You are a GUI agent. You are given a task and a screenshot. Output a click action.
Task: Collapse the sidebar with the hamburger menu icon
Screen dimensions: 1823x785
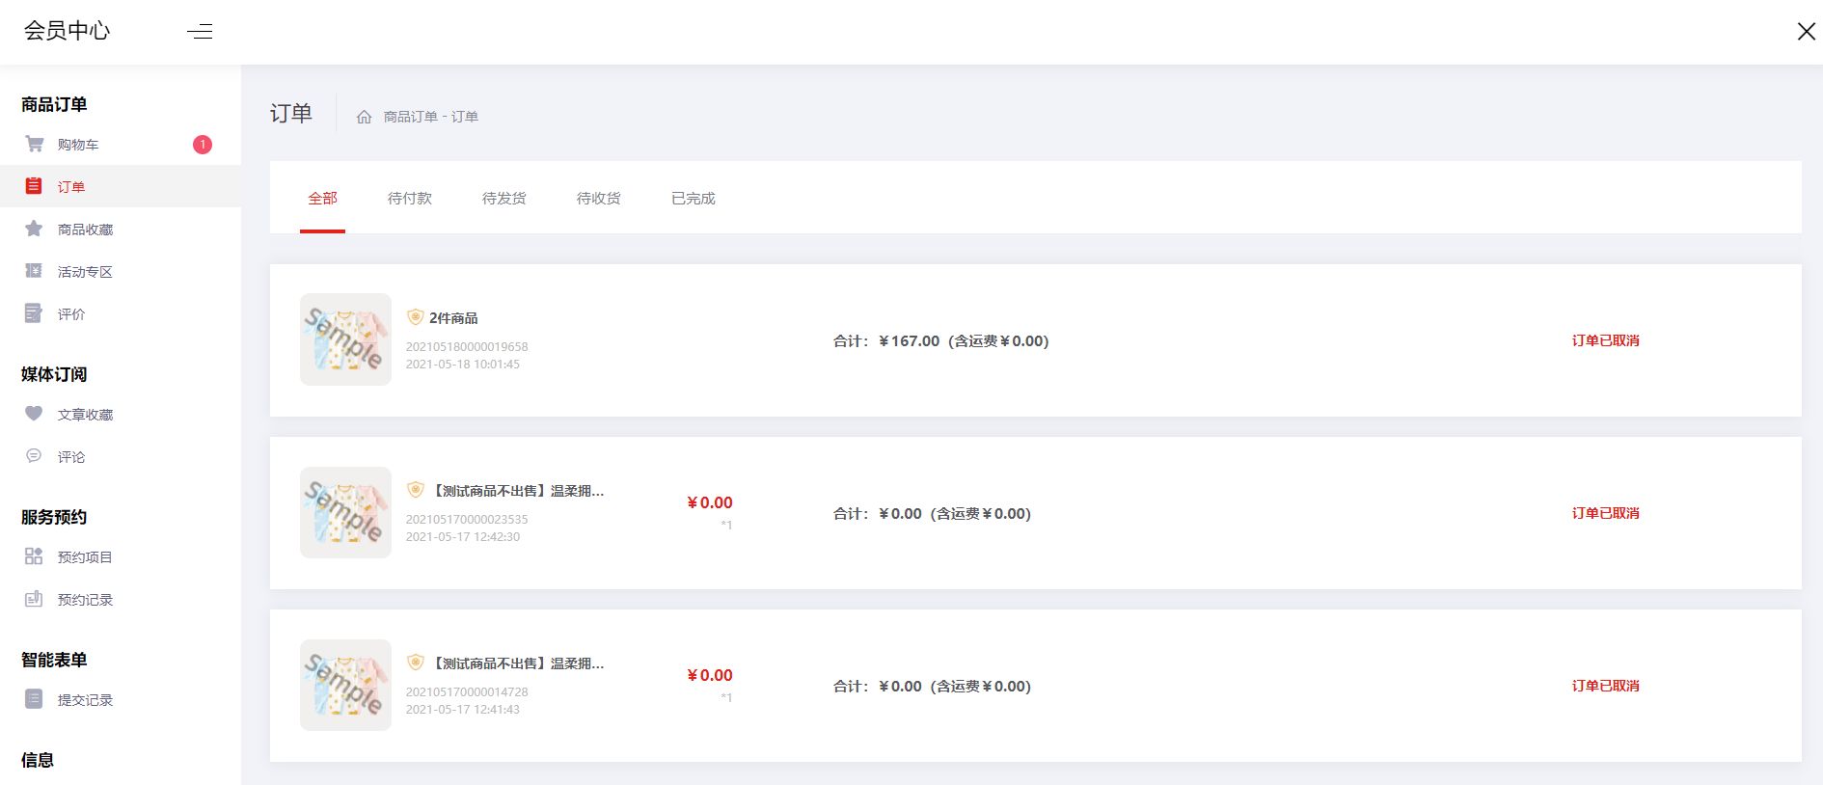[200, 31]
